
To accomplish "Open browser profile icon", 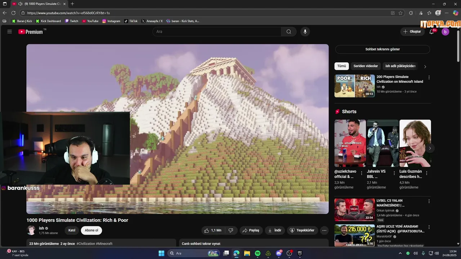I will (438, 13).
